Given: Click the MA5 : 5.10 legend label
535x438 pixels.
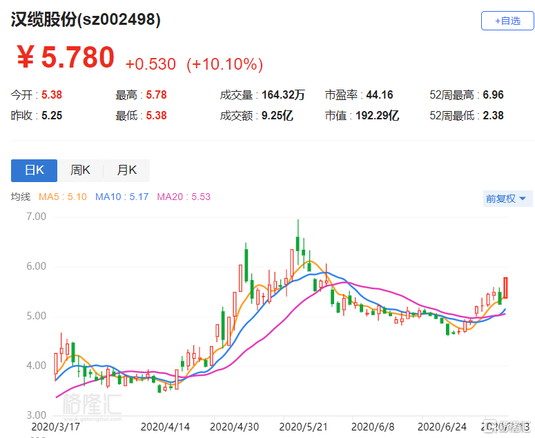Looking at the screenshot, I should [x=62, y=197].
